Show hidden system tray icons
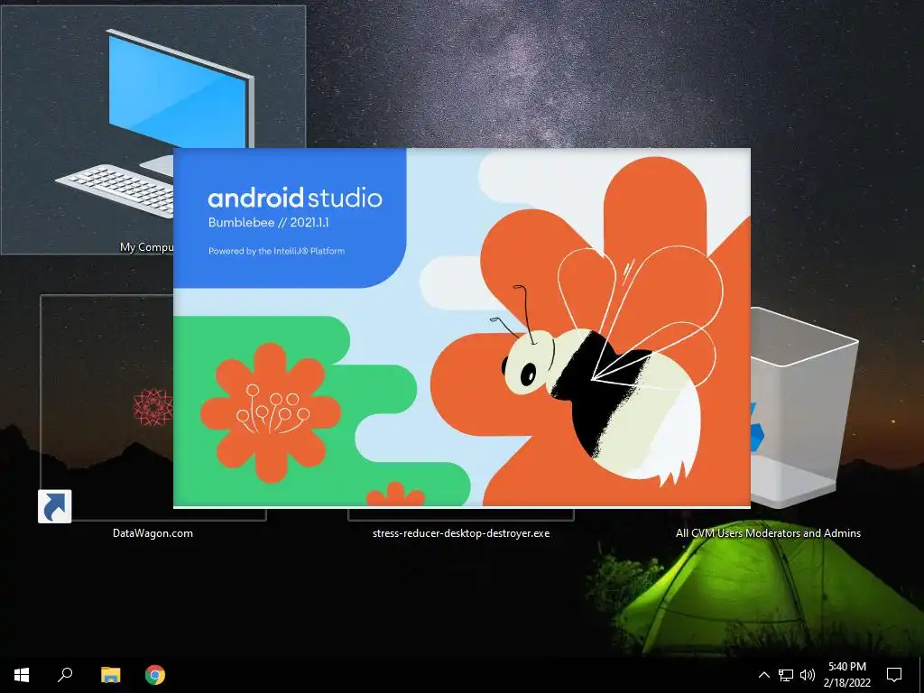This screenshot has height=693, width=924. (x=763, y=675)
